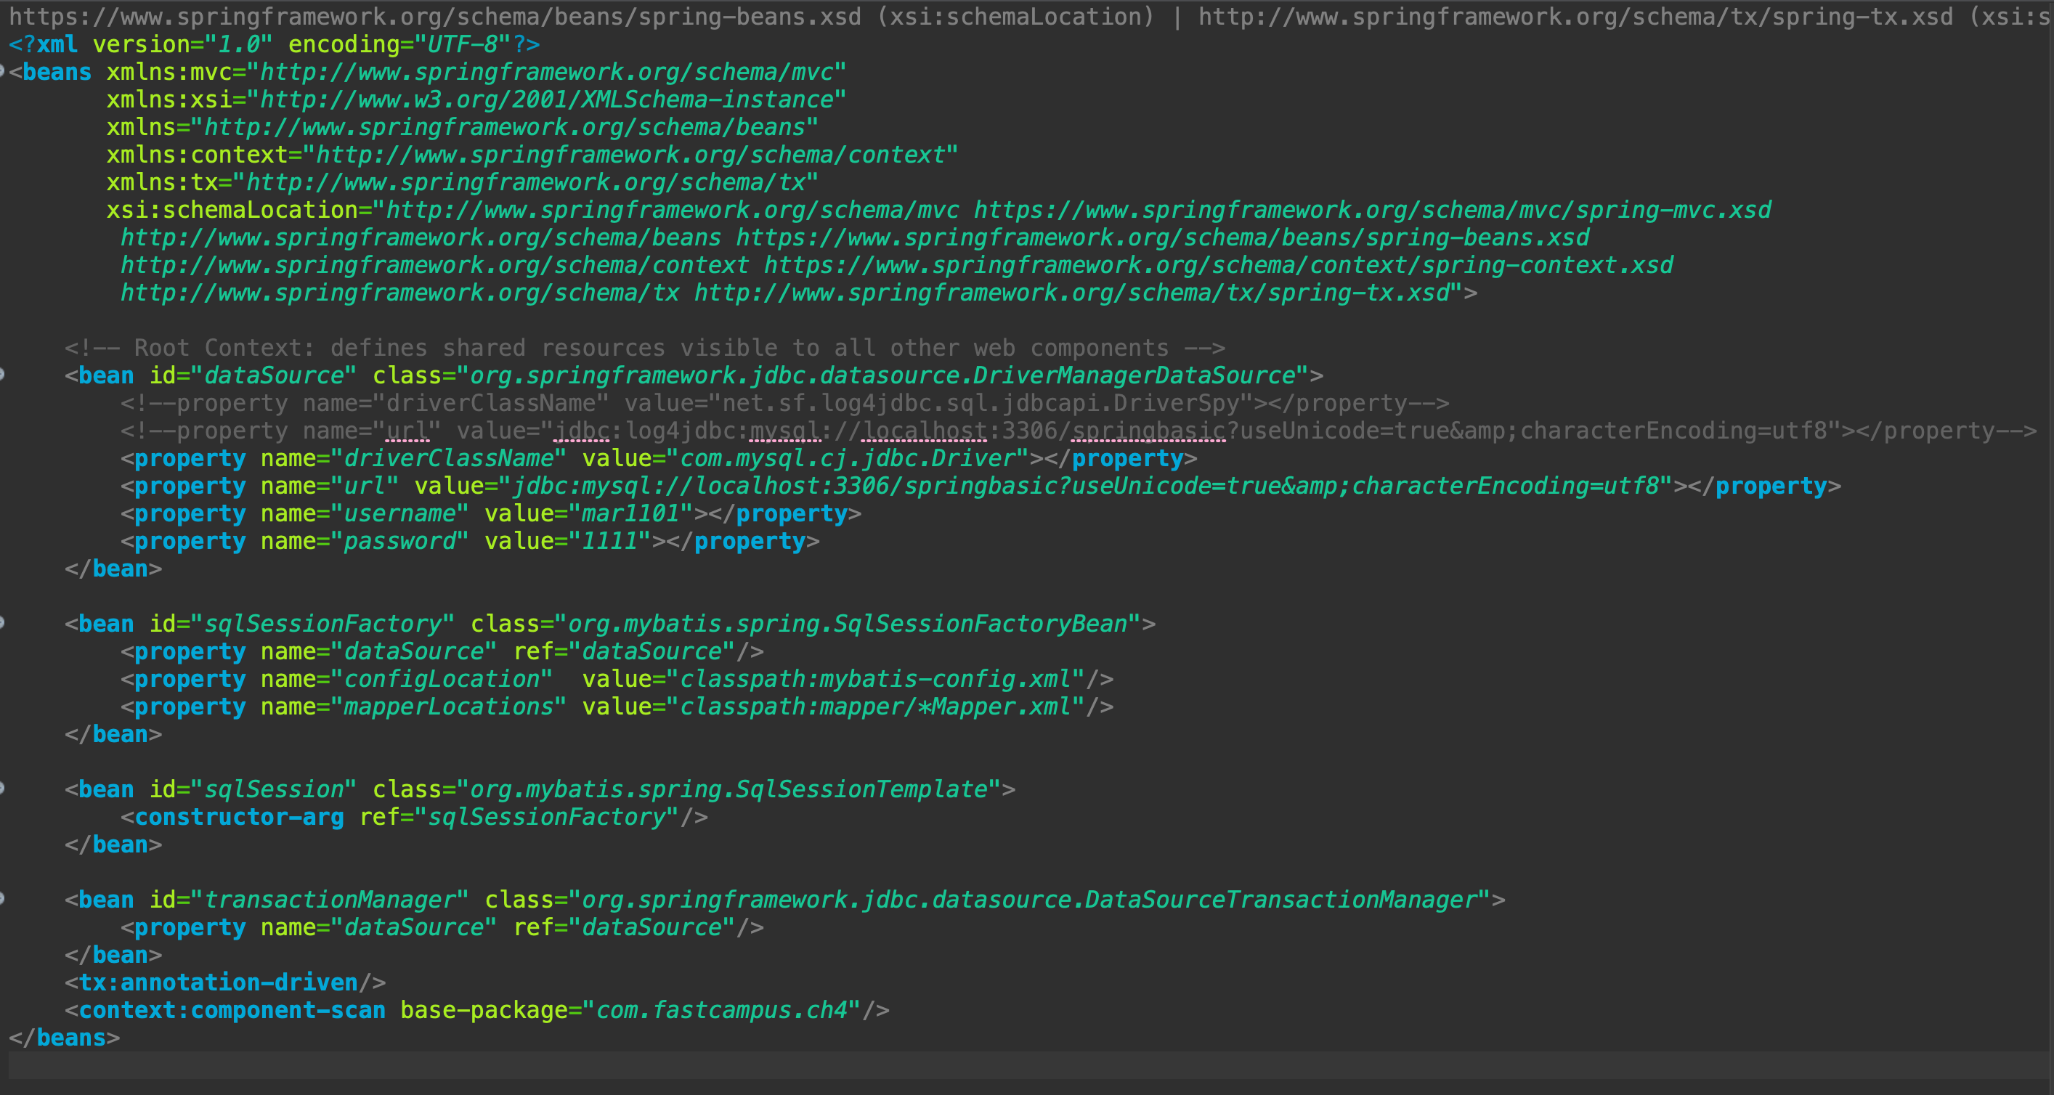
Task: Open the spring-context.xsd schema URL
Action: point(1217,265)
